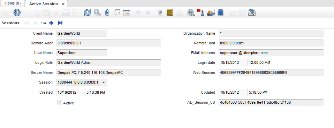This screenshot has width=334, height=128.
Task: Open the Chat speech-bubbles icon
Action: (117, 13)
